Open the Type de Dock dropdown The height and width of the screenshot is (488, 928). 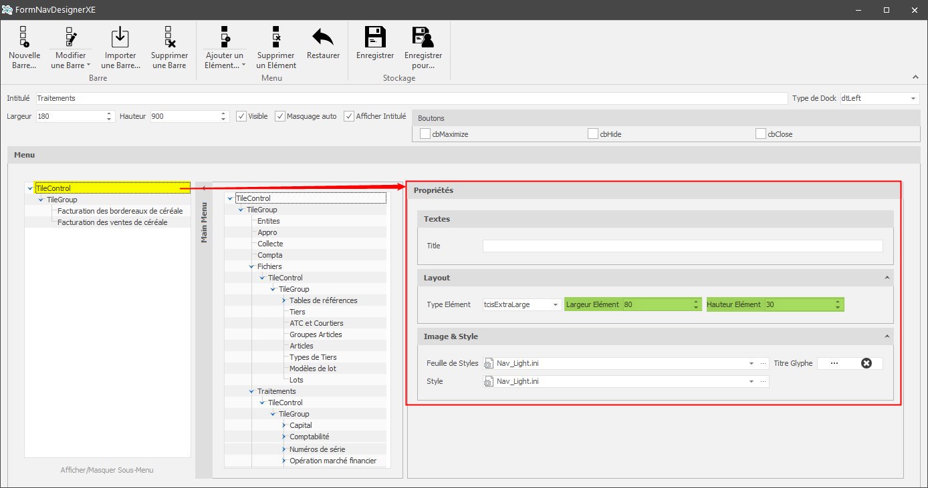point(913,99)
